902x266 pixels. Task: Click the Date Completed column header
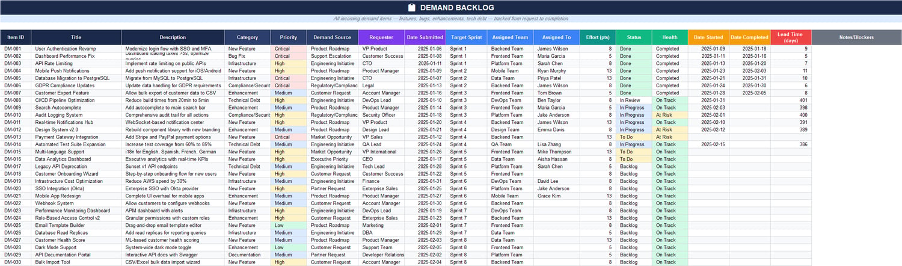pyautogui.click(x=750, y=37)
